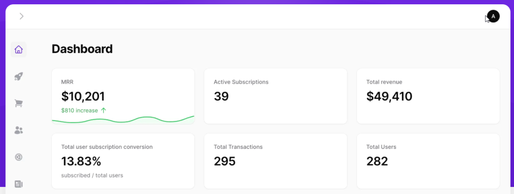Click the Active Subscriptions value 39
This screenshot has height=194, width=514.
(221, 96)
